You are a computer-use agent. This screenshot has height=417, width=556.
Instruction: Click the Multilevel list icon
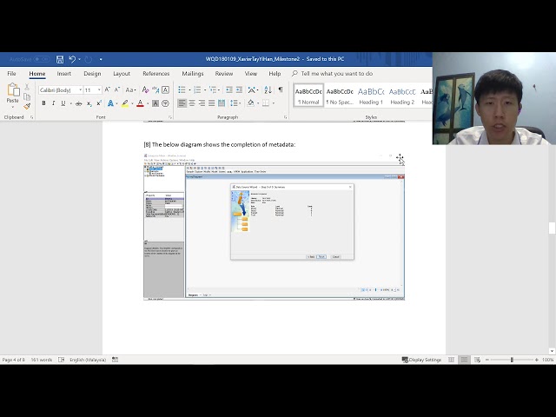tap(213, 89)
